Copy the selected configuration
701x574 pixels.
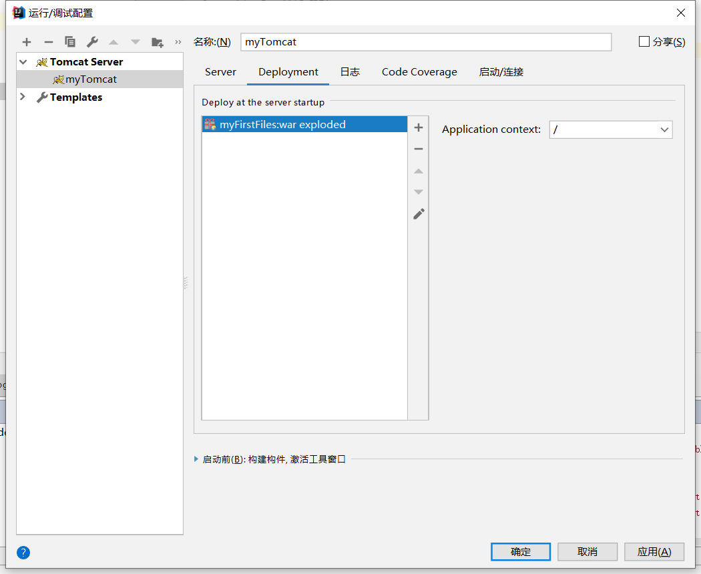point(69,42)
